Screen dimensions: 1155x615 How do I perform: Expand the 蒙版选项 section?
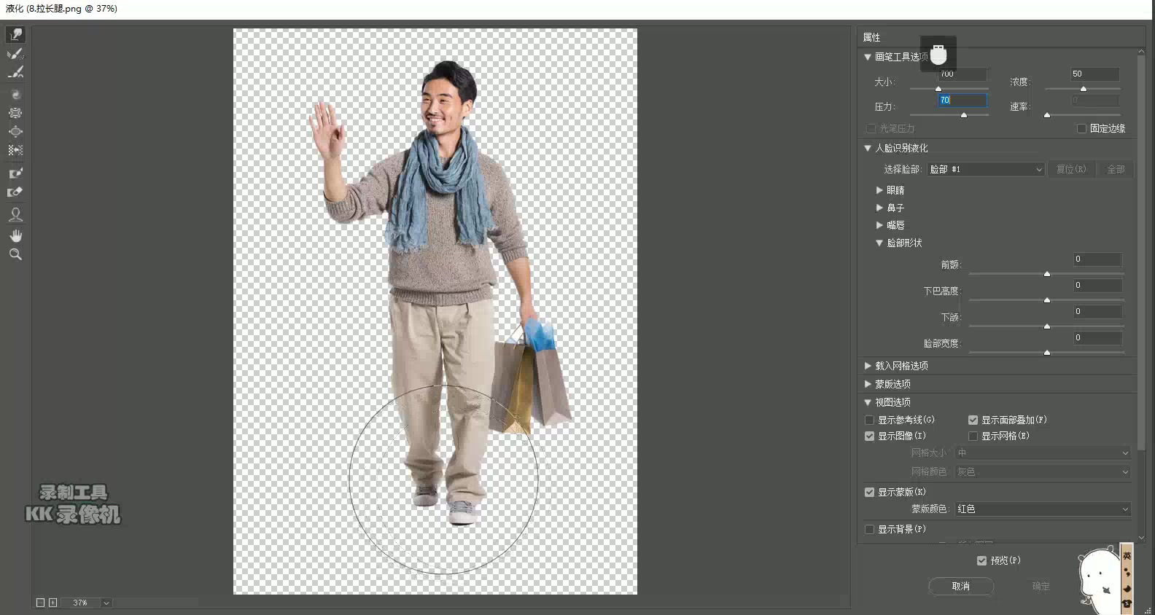(x=868, y=384)
